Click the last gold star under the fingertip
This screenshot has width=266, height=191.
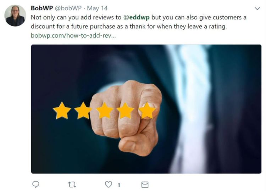pyautogui.click(x=147, y=111)
